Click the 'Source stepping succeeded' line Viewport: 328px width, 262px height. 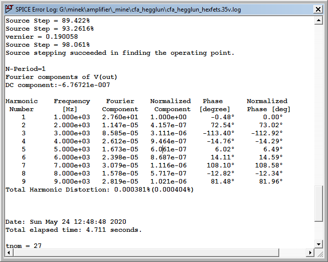click(x=120, y=53)
